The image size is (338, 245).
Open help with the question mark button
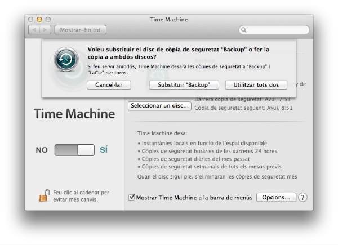[x=303, y=197]
